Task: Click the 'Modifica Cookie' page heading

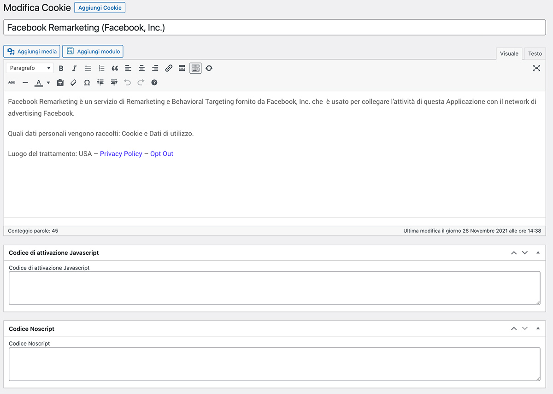Action: [x=37, y=8]
